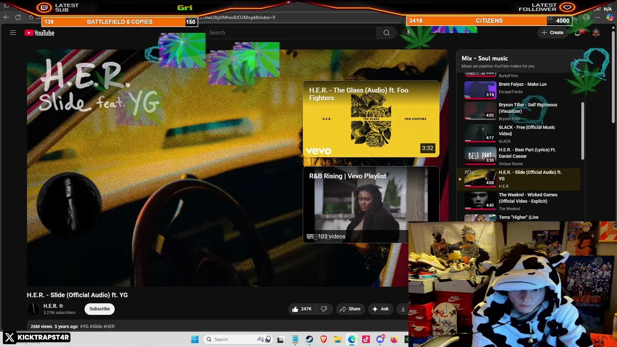
Task: Click the Windows taskbar search box
Action: [x=238, y=339]
